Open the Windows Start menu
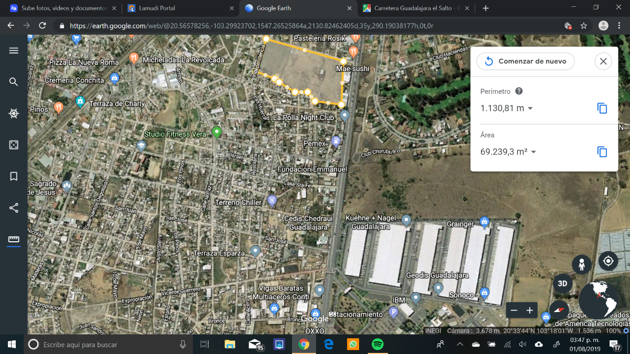Image resolution: width=630 pixels, height=354 pixels. (x=11, y=344)
